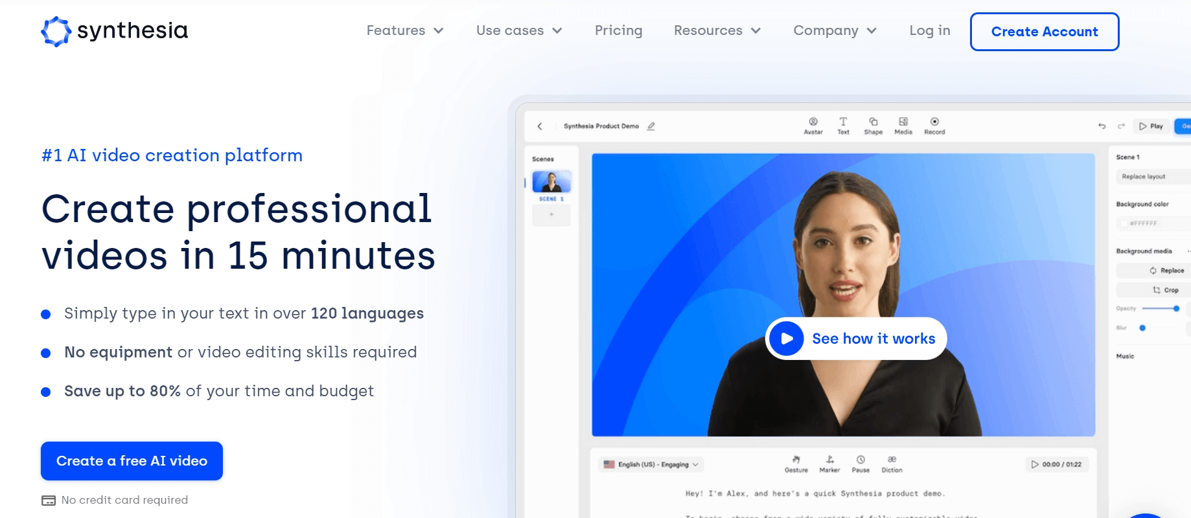Adjust the Opacity slider
This screenshot has height=518, width=1191.
pyautogui.click(x=1160, y=308)
